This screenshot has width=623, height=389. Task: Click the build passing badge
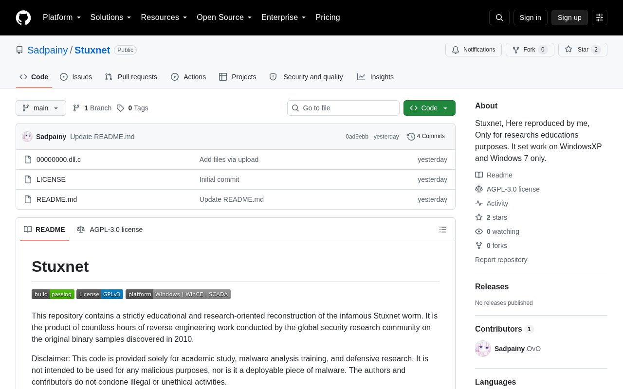(x=53, y=294)
